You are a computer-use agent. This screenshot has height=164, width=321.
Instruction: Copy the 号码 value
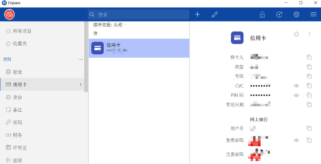click(309, 76)
